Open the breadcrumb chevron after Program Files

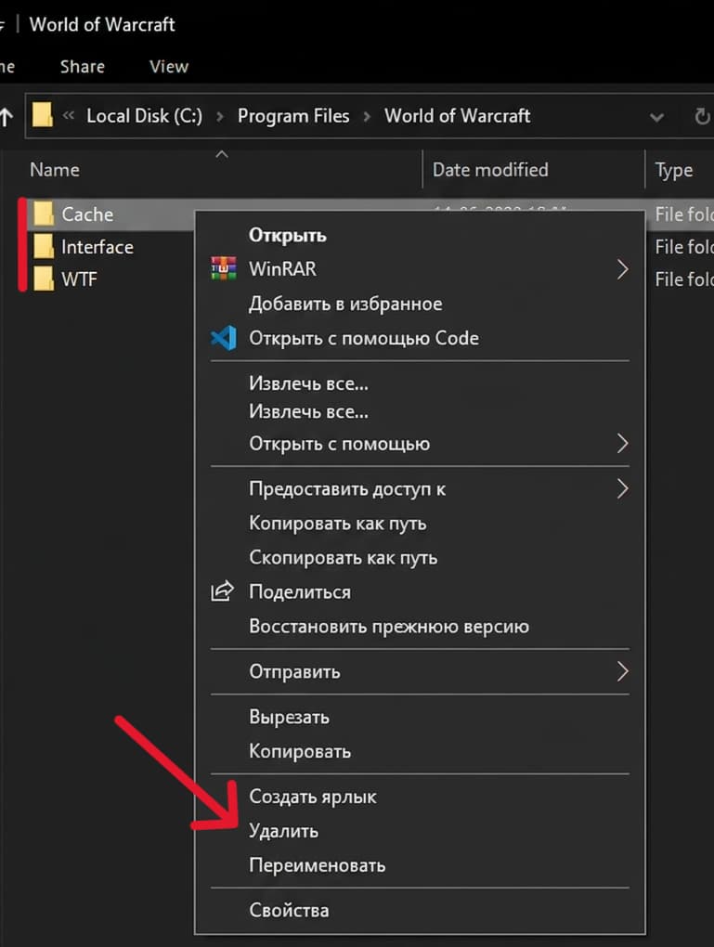pyautogui.click(x=367, y=117)
